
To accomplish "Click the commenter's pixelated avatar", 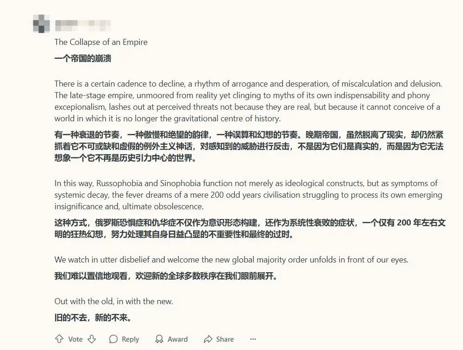I will coord(42,23).
